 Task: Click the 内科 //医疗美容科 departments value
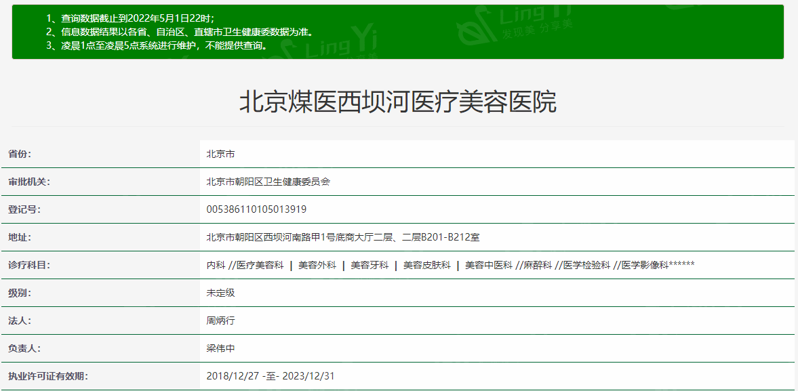tap(450, 265)
